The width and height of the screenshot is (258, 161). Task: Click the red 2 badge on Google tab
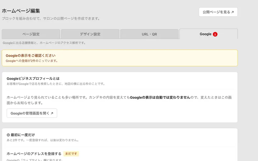[x=215, y=34]
